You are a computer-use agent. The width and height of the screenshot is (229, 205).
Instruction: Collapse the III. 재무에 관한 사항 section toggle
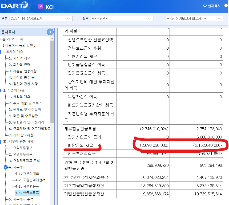coord(1,141)
